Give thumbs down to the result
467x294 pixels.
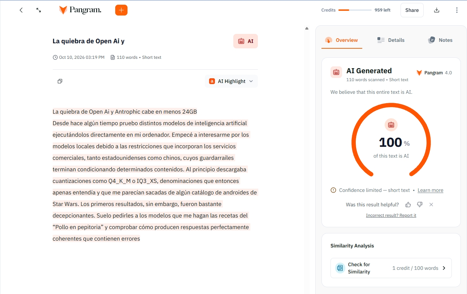(420, 205)
